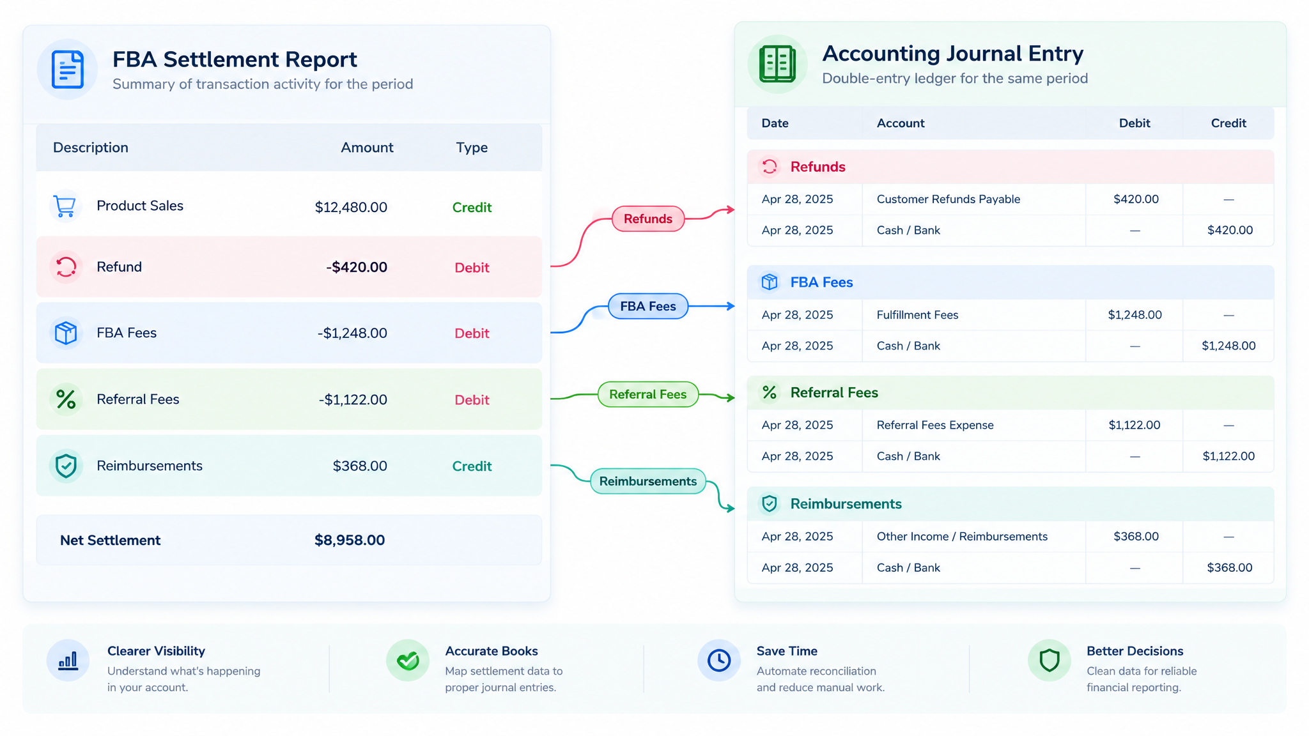1309x736 pixels.
Task: Select the -$1,122.00 Referral Fees amount
Action: [x=353, y=399]
